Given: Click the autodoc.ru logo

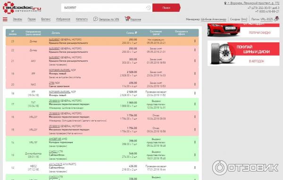Looking at the screenshot, I should tap(22, 8).
